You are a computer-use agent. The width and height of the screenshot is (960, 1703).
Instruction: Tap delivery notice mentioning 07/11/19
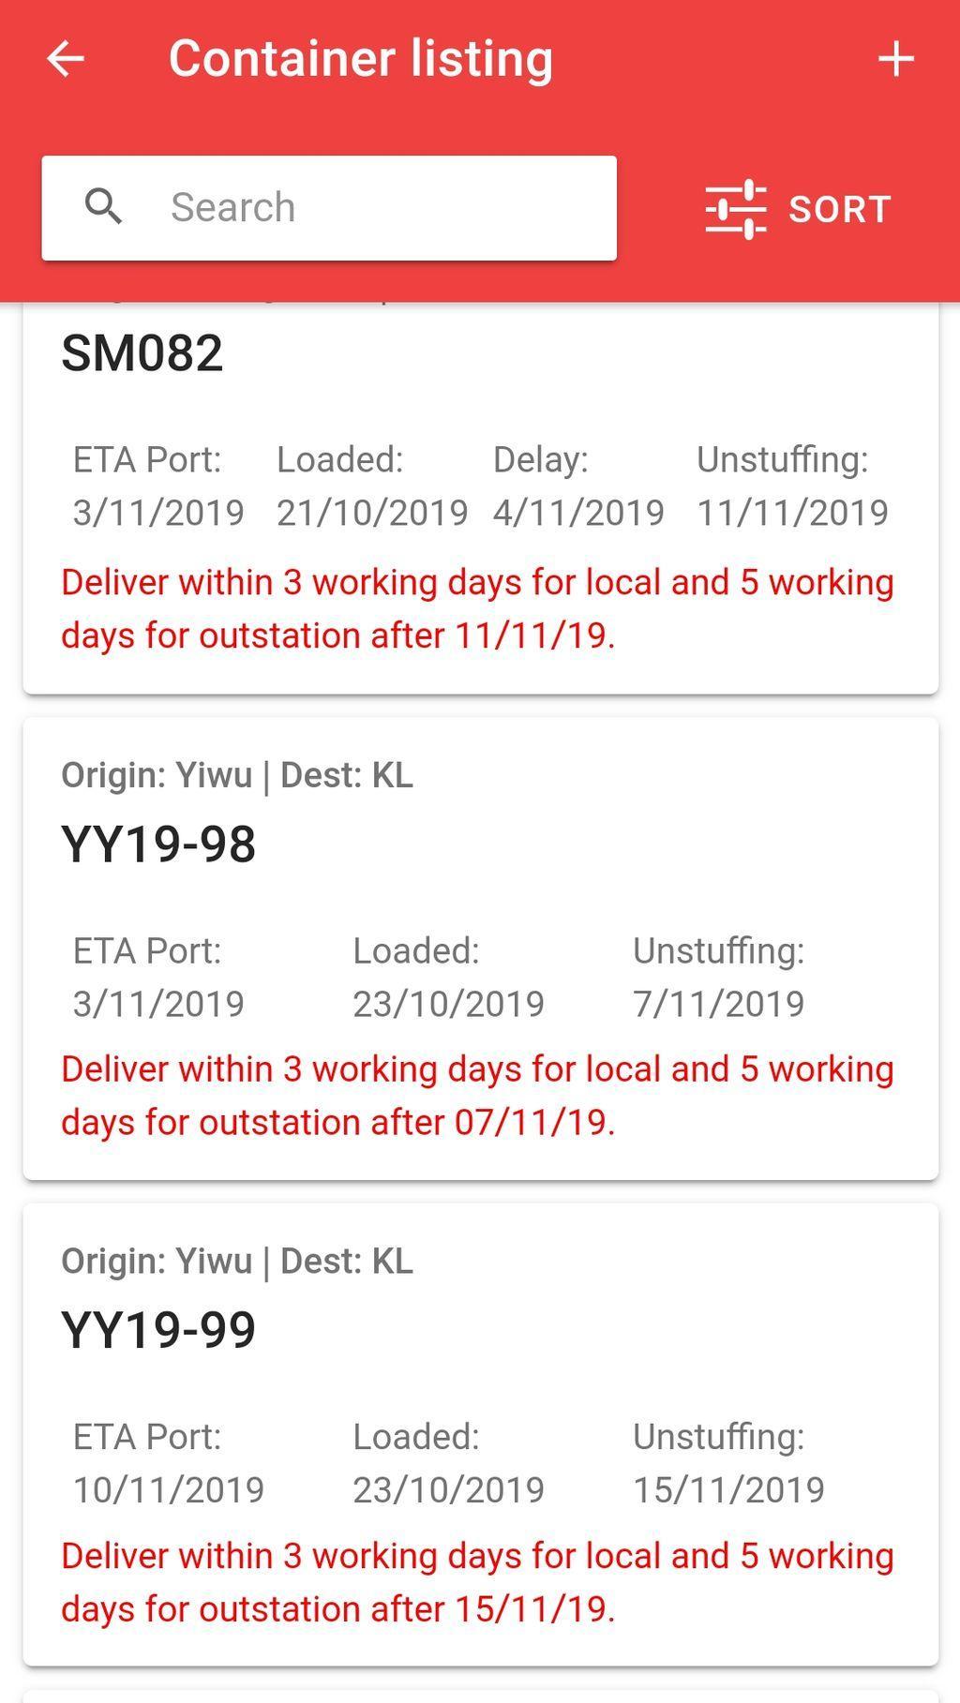pyautogui.click(x=477, y=1095)
